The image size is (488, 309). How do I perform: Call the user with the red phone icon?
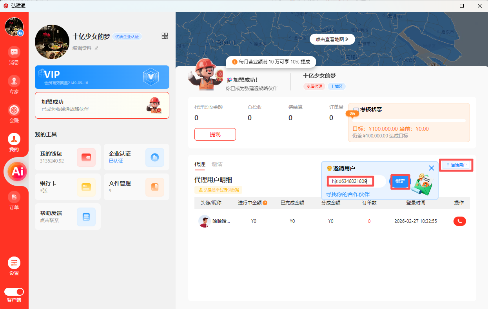tap(459, 221)
